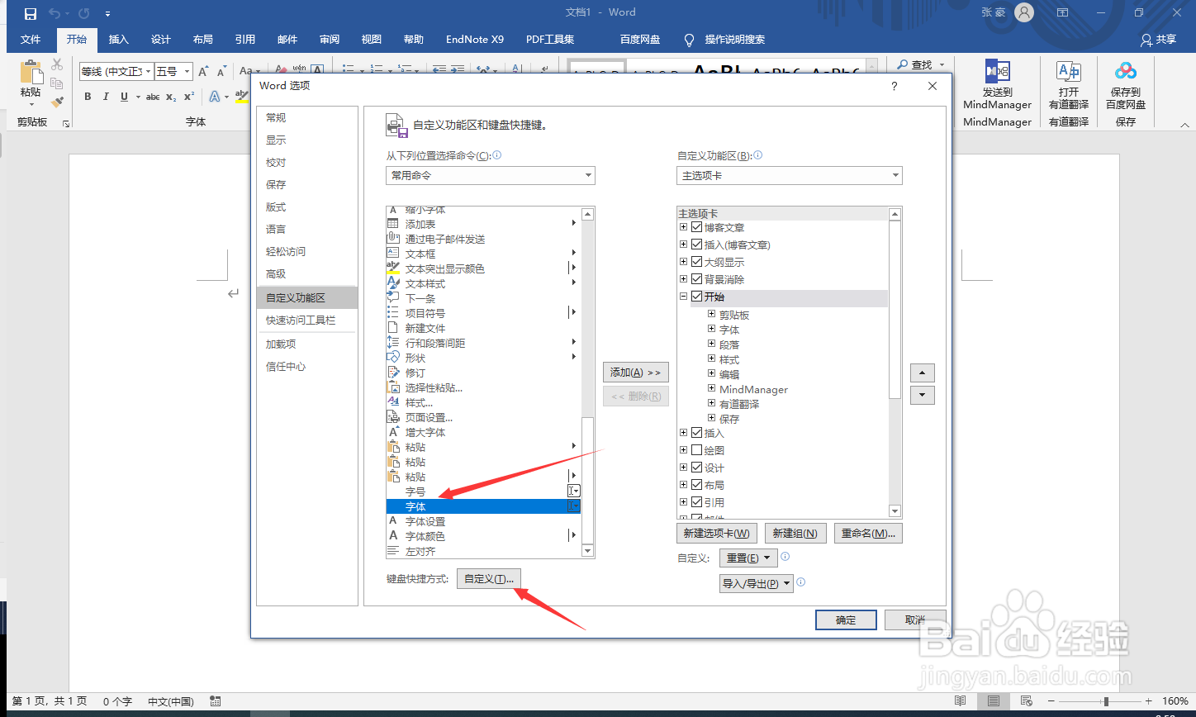Toggle Italic formatting in ribbon
This screenshot has height=717, width=1196.
[106, 97]
